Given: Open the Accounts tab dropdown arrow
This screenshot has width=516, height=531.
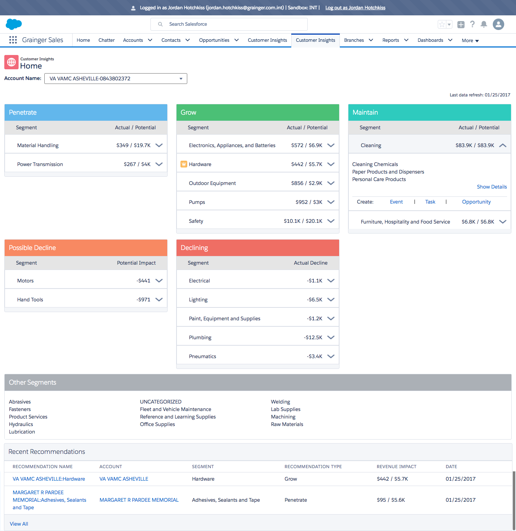Looking at the screenshot, I should coord(150,40).
